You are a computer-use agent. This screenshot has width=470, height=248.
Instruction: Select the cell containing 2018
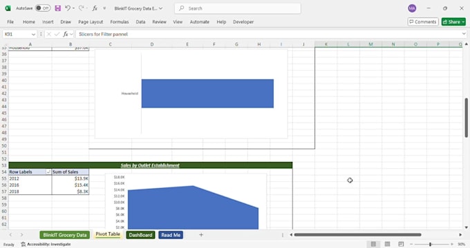(x=30, y=192)
